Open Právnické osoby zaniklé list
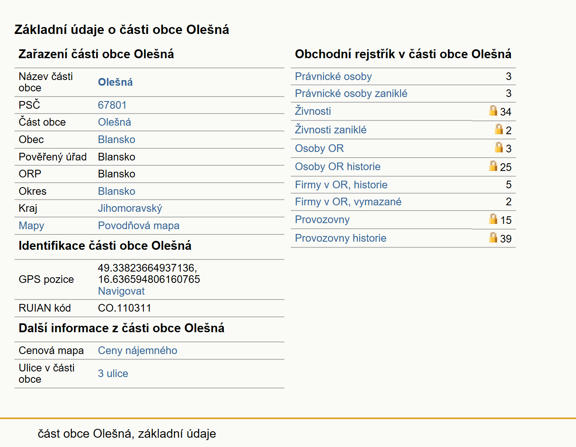This screenshot has height=447, width=576. tap(351, 93)
